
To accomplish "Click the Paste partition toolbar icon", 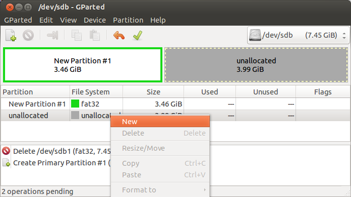I will [94, 35].
